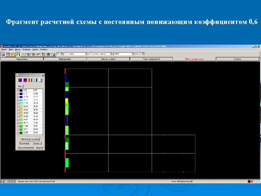The image size is (261, 196).
Task: Choose the red-yellow-blue striped palette icon
Action: [x=30, y=80]
